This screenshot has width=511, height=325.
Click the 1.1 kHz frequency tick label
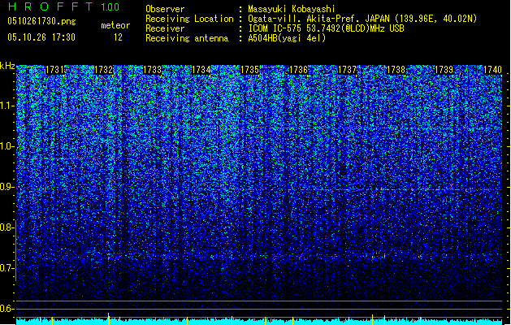[x=7, y=106]
